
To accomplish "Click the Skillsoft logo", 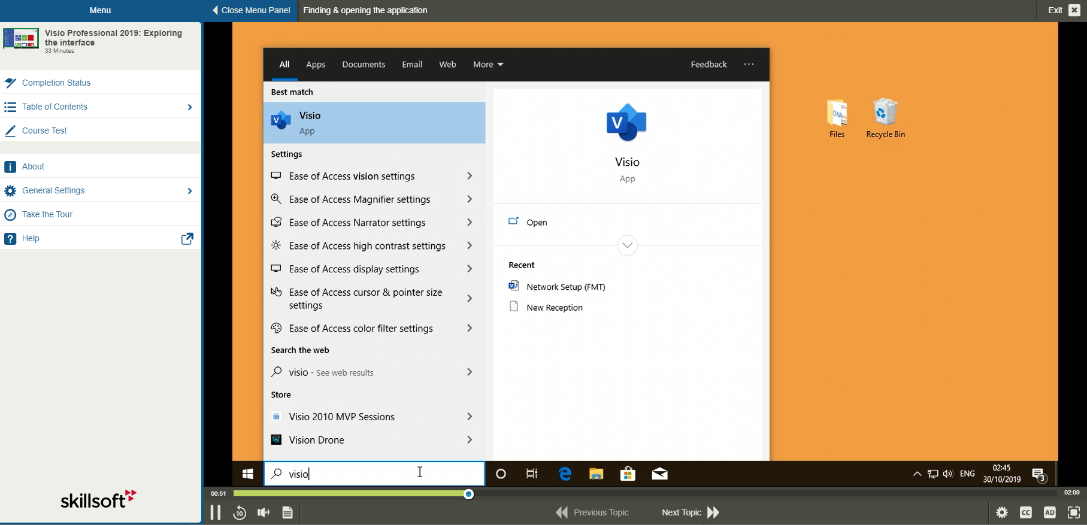I will (x=99, y=499).
